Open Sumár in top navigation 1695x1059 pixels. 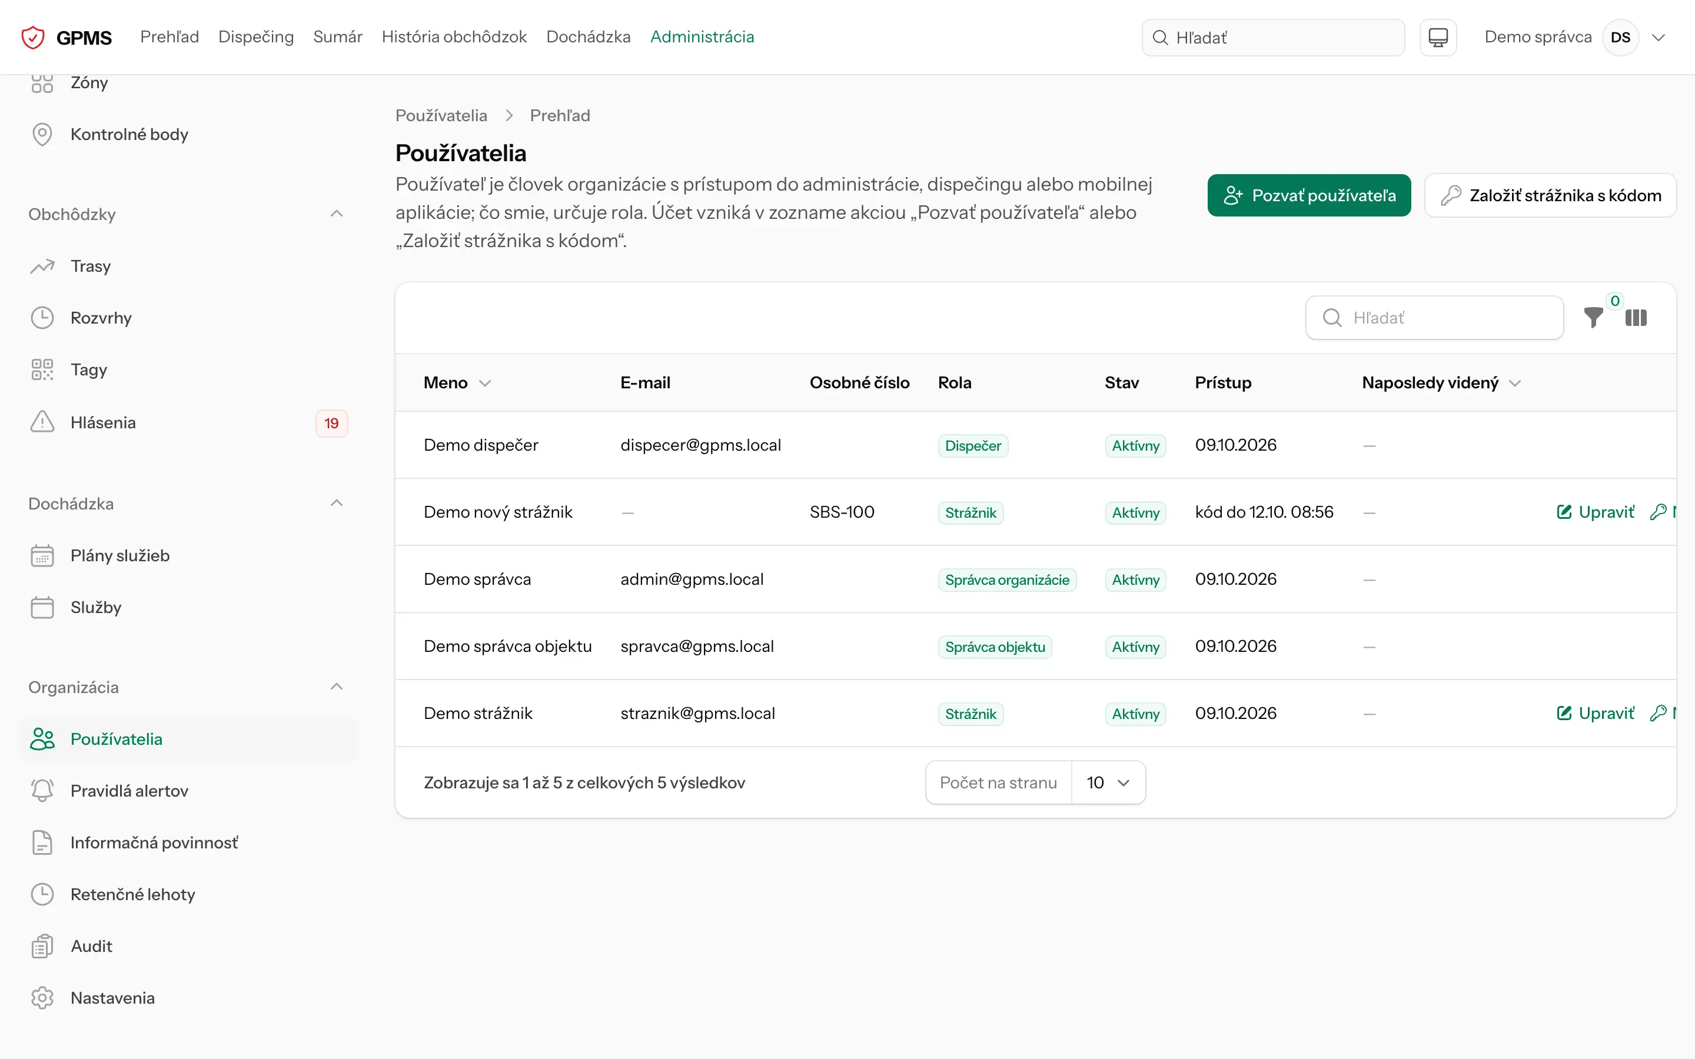pyautogui.click(x=338, y=37)
